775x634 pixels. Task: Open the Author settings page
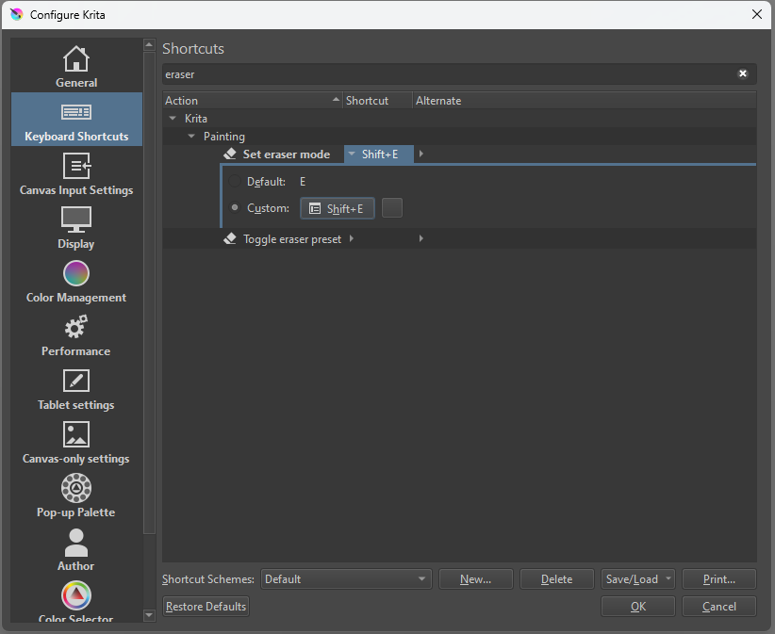pyautogui.click(x=76, y=550)
